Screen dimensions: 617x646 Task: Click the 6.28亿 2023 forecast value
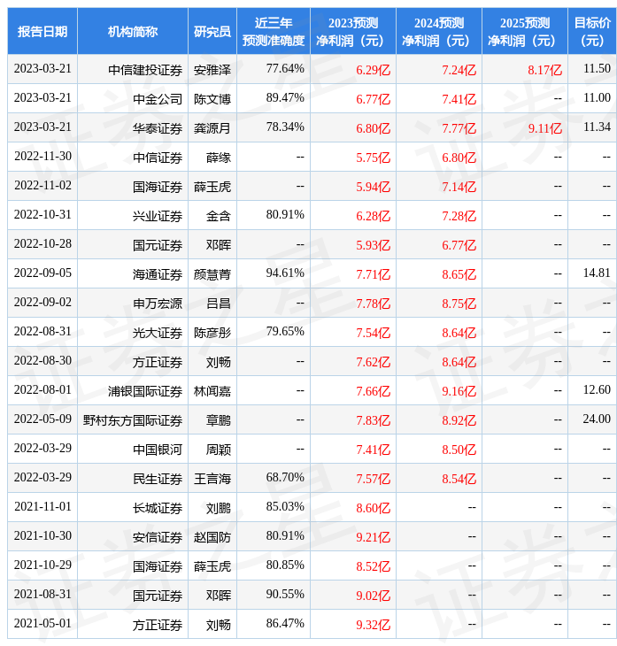373,216
